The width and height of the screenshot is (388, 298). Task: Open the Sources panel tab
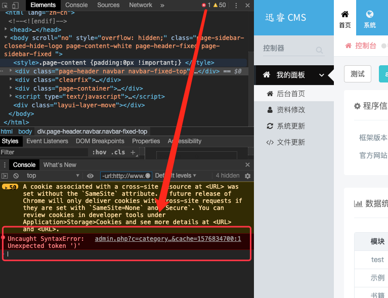(108, 5)
